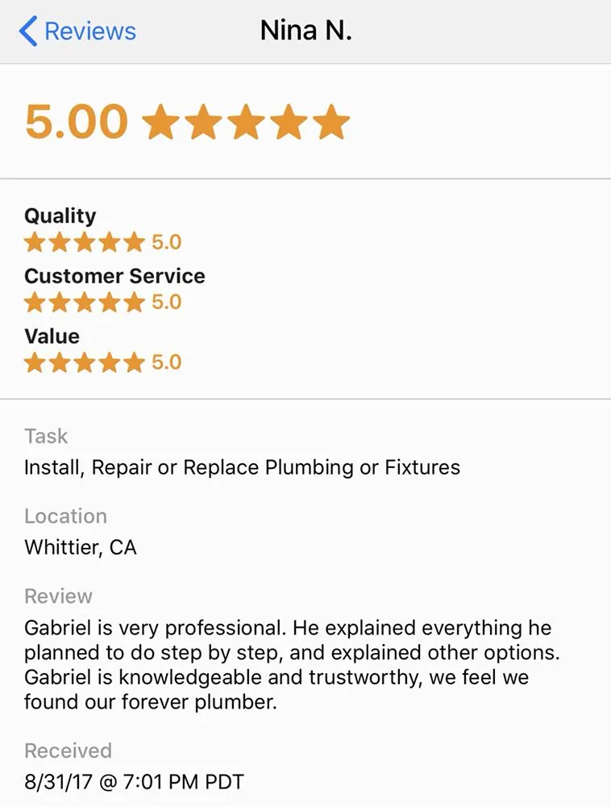Screen dimensions: 611x807
Task: Expand the Task section header
Action: tap(46, 436)
